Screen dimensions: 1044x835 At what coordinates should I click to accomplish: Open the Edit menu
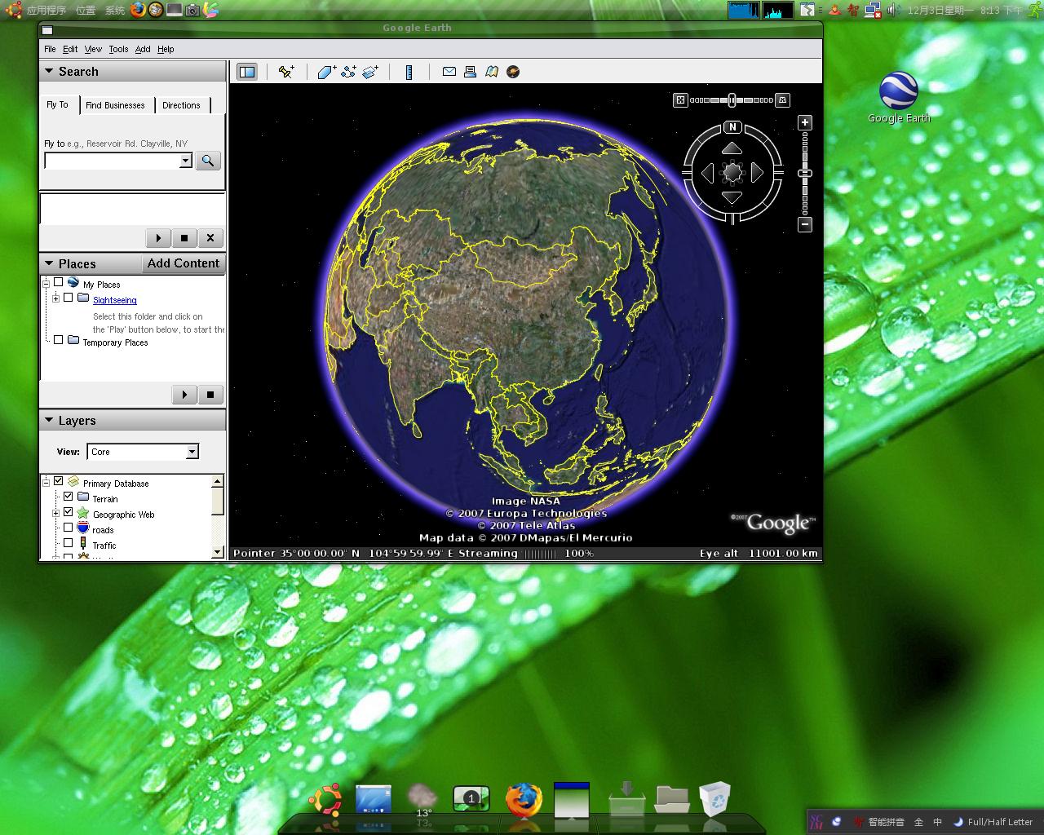[70, 49]
